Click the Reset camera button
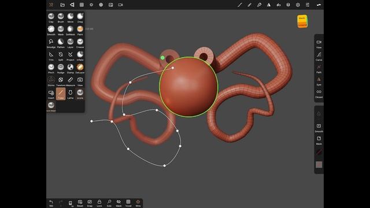 point(80,203)
